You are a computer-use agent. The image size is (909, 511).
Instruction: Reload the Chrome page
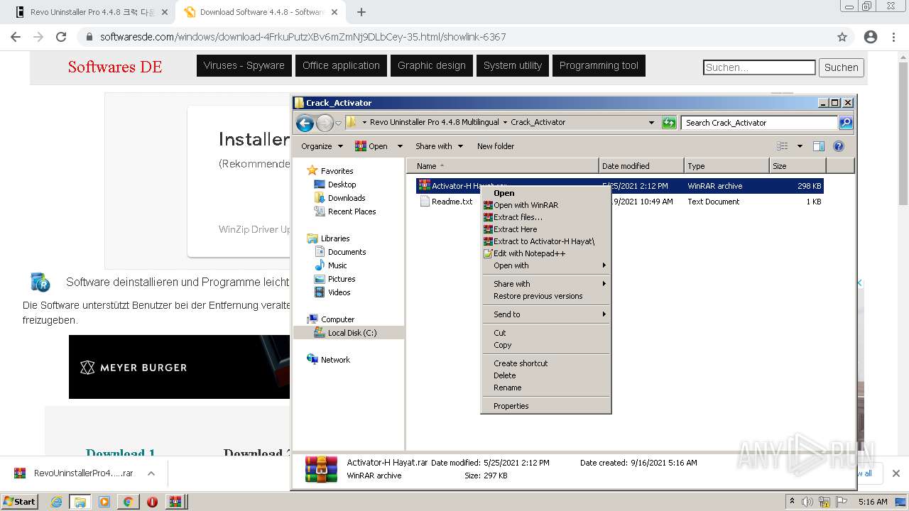click(x=61, y=37)
